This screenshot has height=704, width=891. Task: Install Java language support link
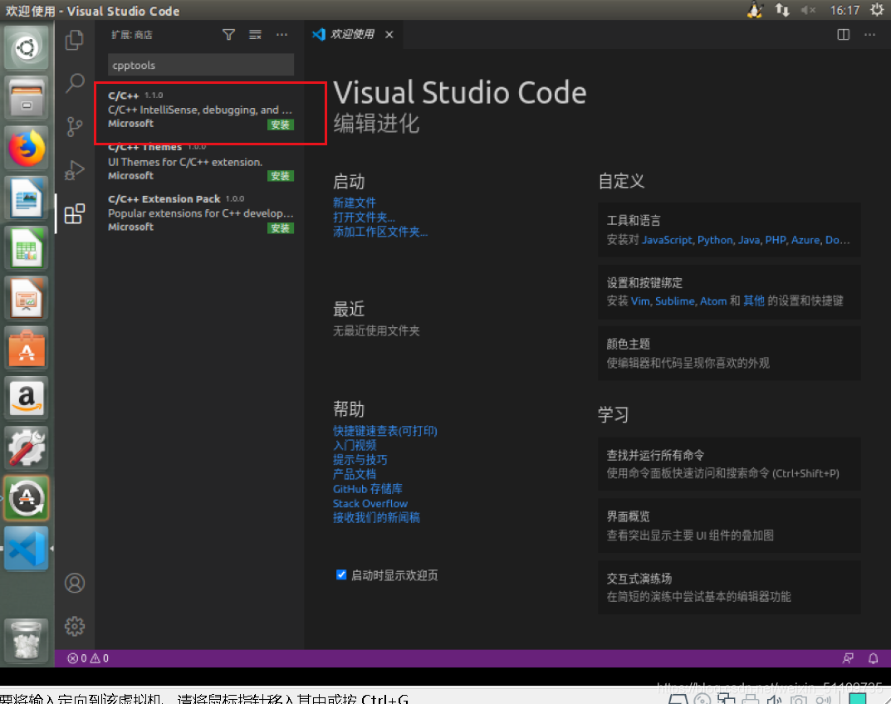point(749,240)
